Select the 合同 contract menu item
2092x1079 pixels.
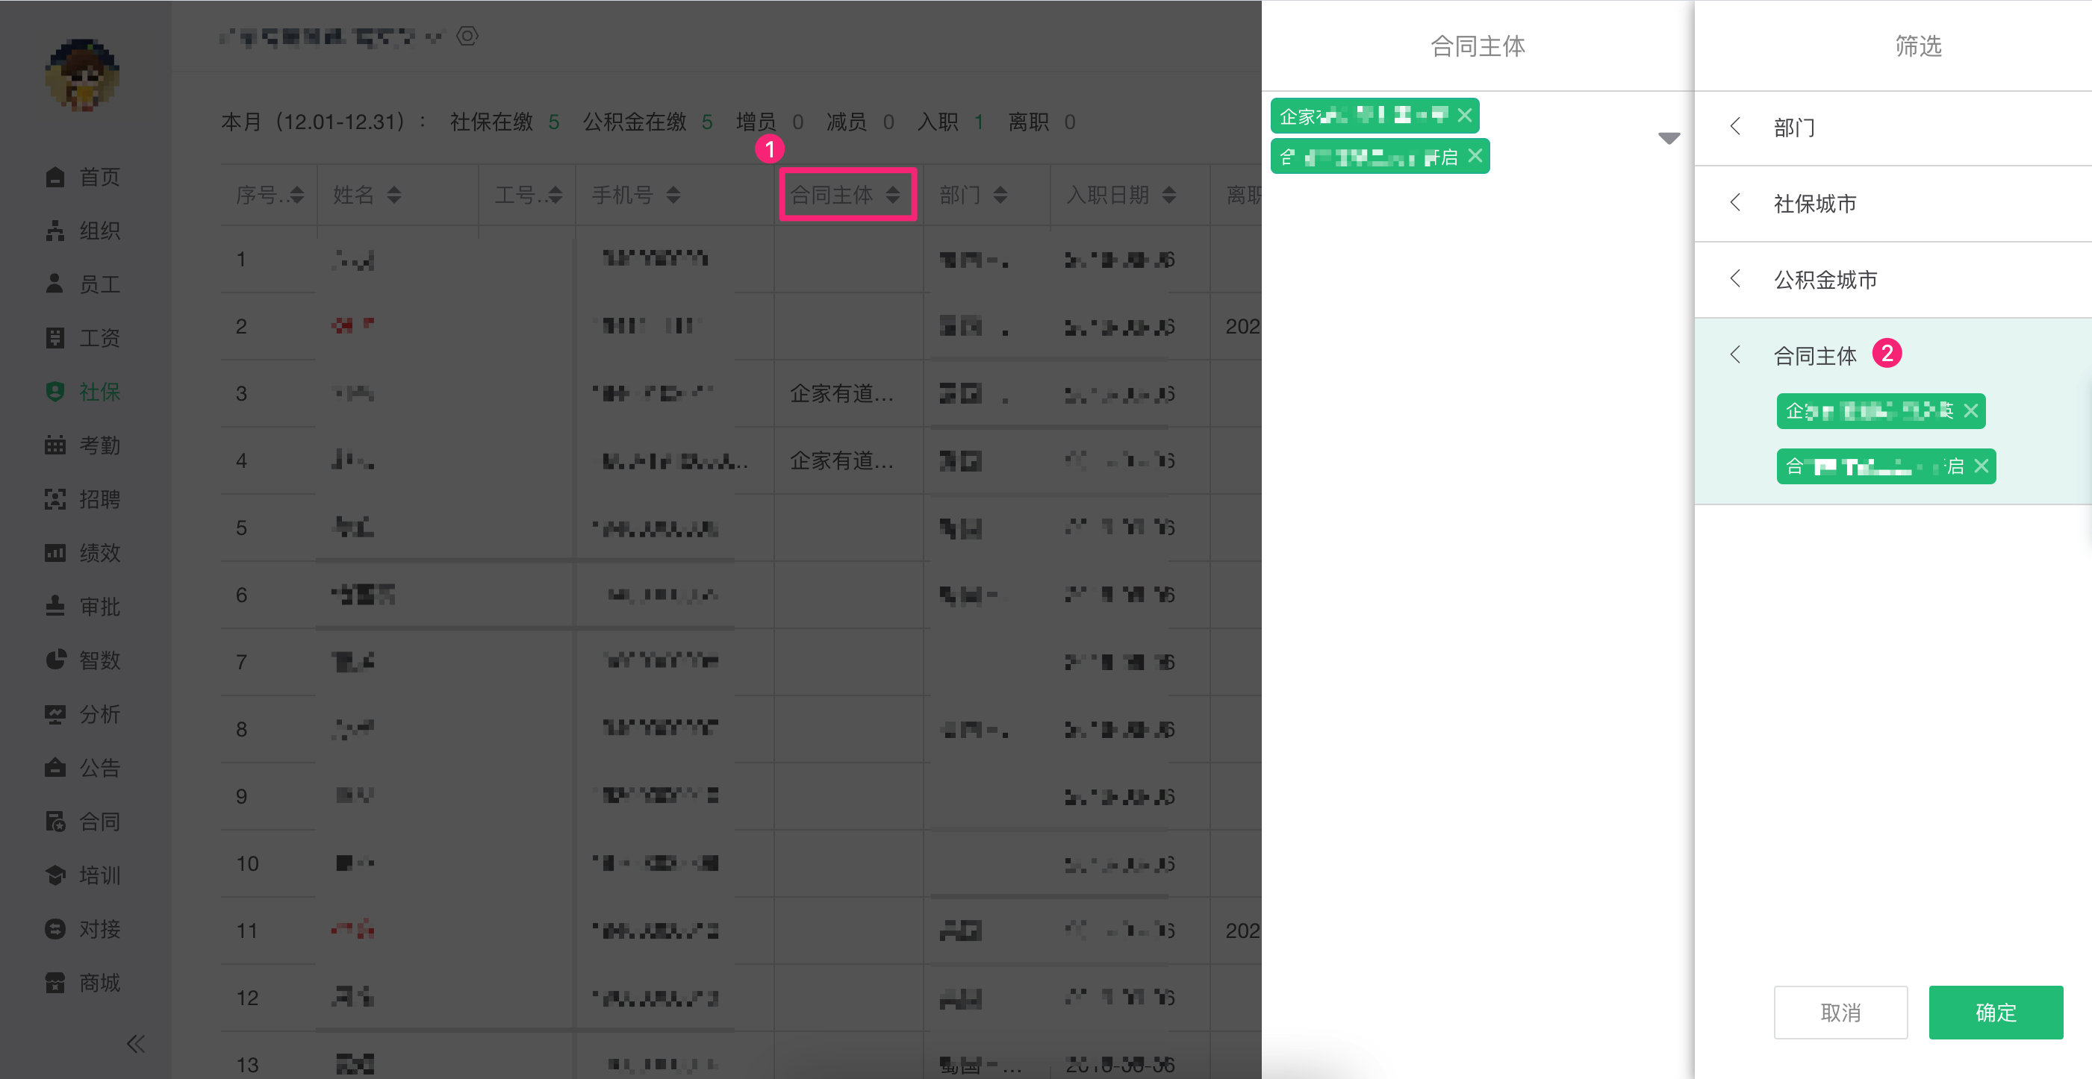click(99, 821)
